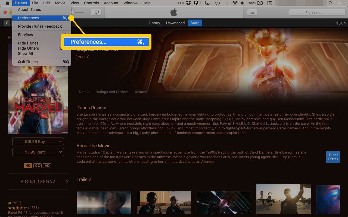Click the iTunes AirPlay button in toolbar
The image size is (348, 217).
(x=96, y=12)
